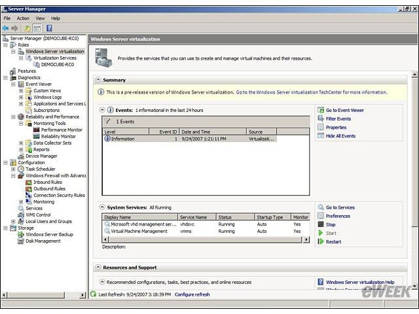
Task: Select the Information event row
Action: click(190, 139)
